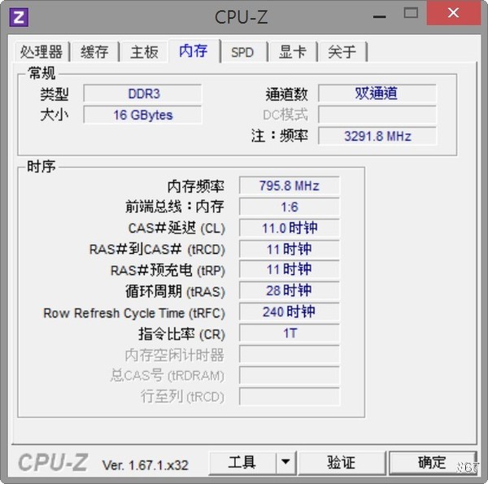Click the CAS#延迟 (CL) label
This screenshot has height=484, width=488.
coord(176,228)
